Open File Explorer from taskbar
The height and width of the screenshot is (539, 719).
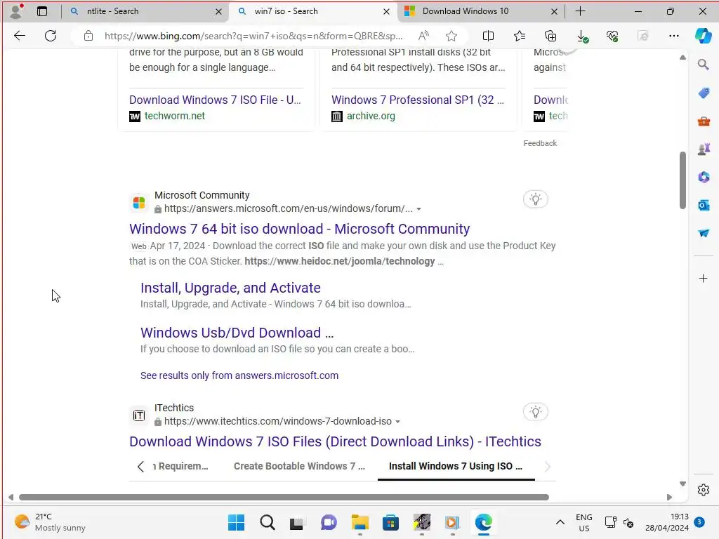[360, 522]
